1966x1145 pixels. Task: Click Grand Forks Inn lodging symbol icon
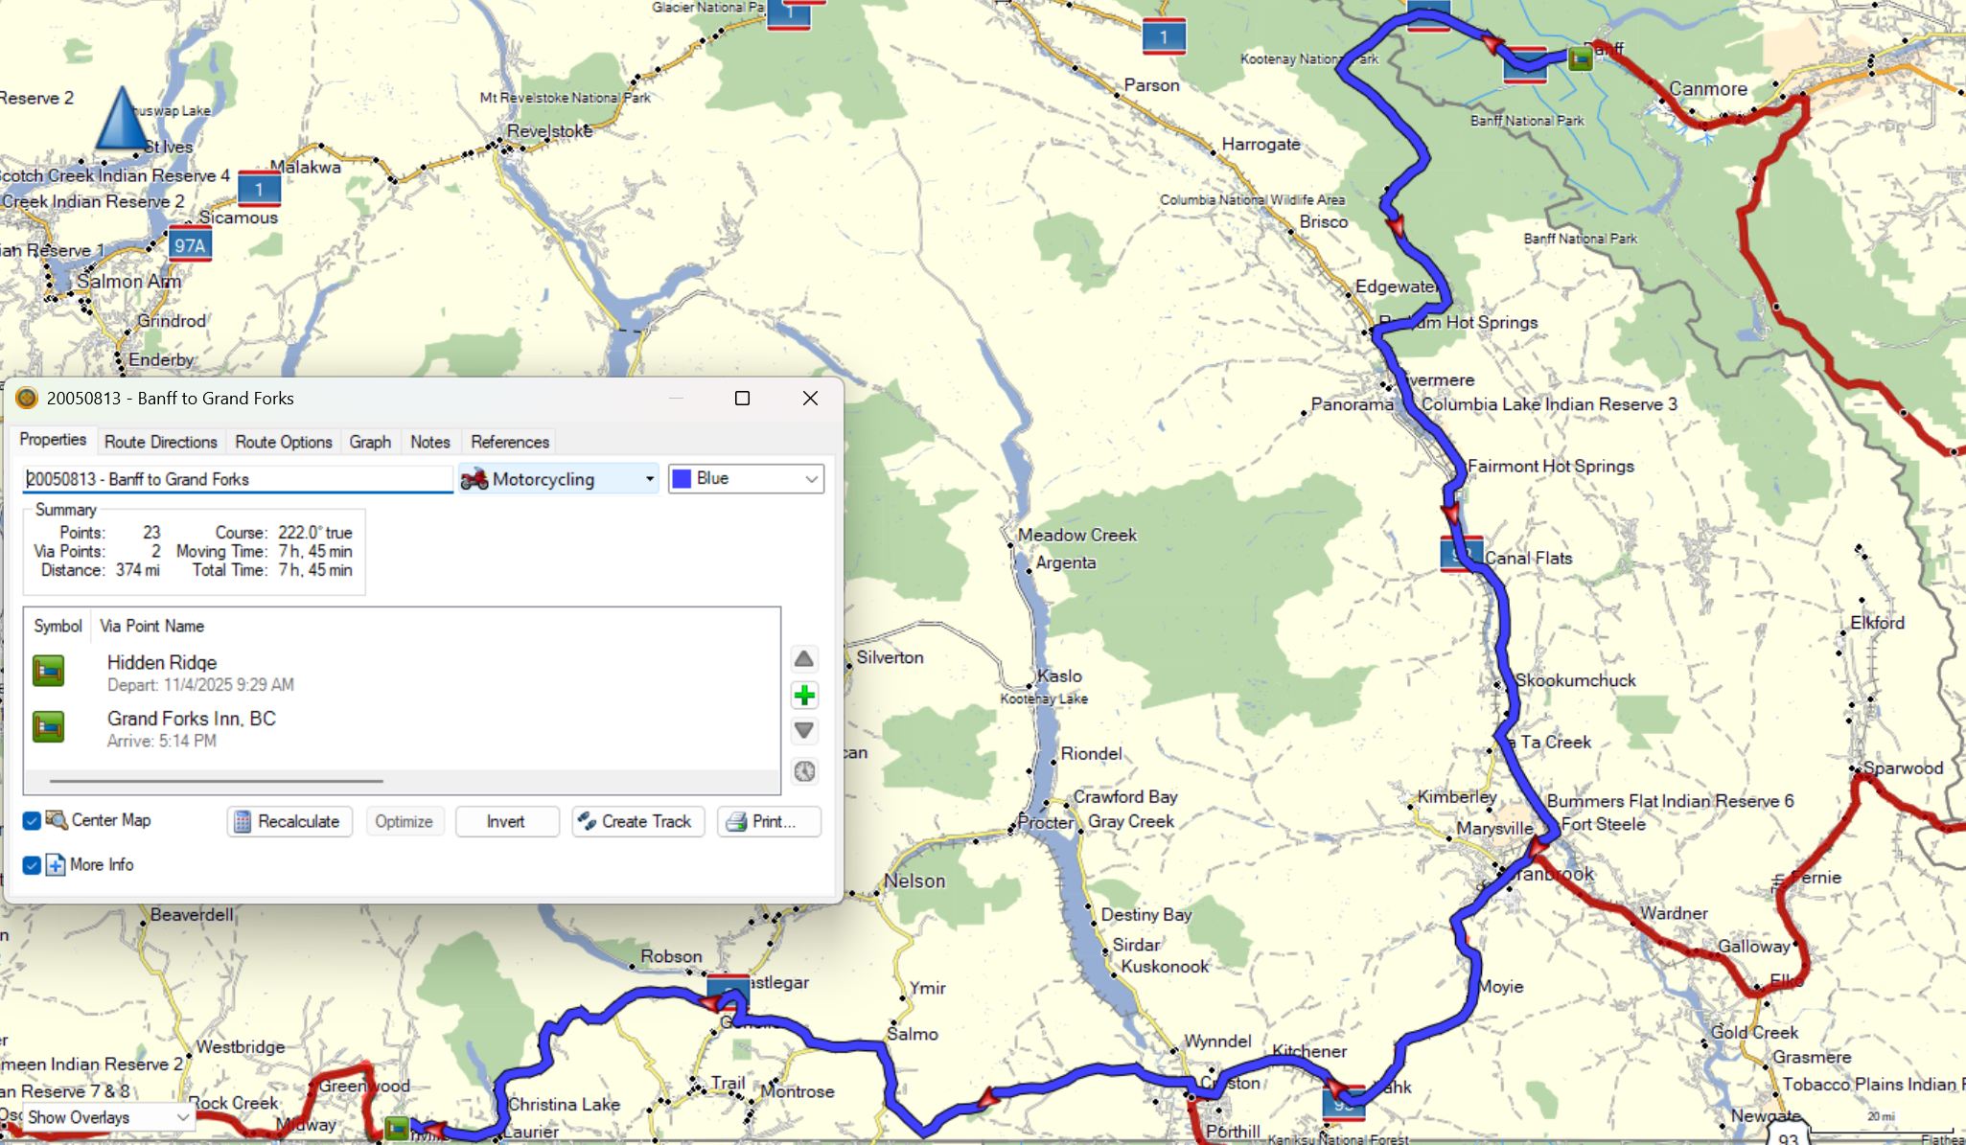(x=49, y=727)
